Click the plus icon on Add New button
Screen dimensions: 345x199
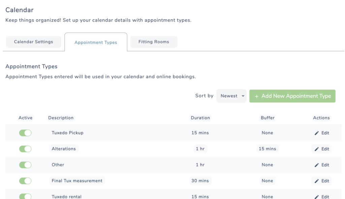tap(256, 96)
